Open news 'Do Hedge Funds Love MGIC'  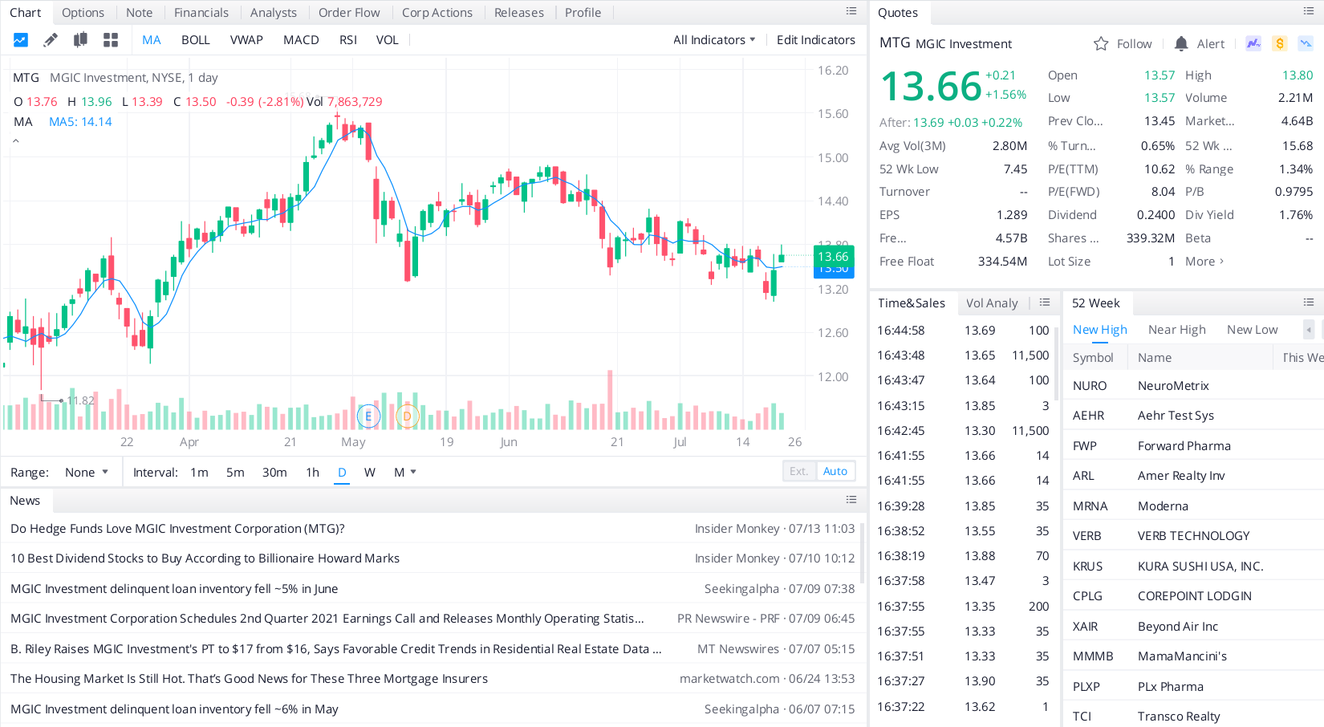[177, 529]
